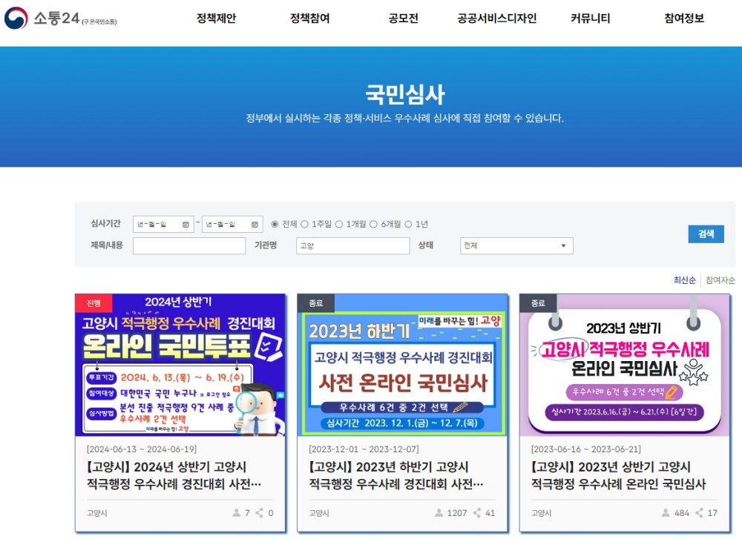Click date range [2024-06-13 ~ 2024-06-19]
742x539 pixels.
coord(142,449)
